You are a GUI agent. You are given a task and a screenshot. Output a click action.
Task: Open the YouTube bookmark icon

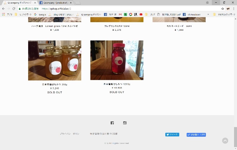click(141, 14)
